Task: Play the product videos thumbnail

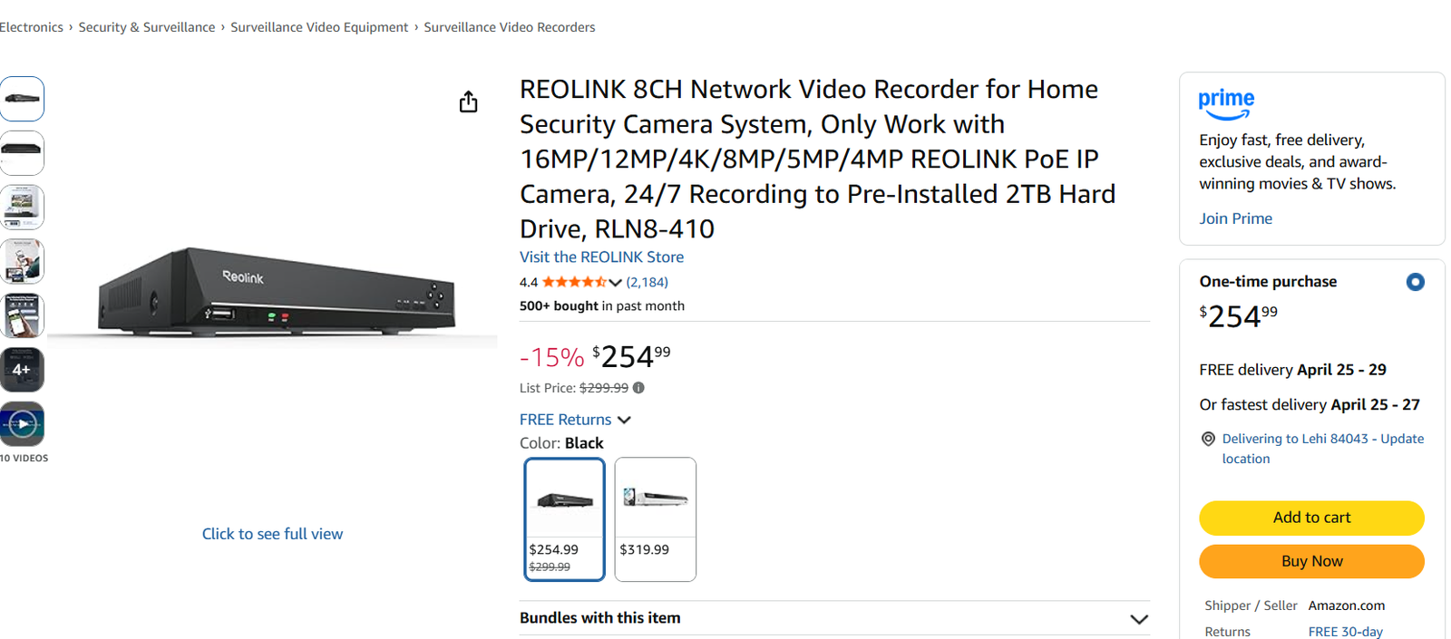Action: pyautogui.click(x=22, y=423)
